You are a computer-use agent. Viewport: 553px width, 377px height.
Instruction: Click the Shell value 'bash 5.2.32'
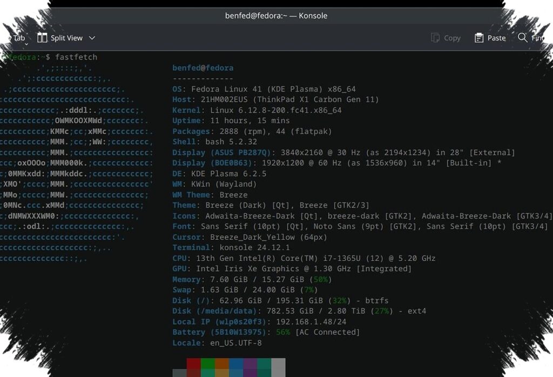point(231,142)
